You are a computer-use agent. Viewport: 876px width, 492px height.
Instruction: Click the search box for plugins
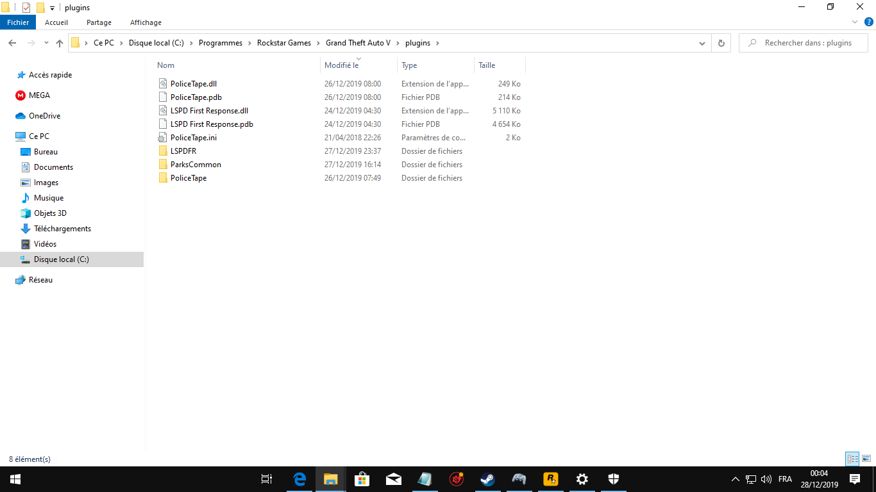pyautogui.click(x=804, y=43)
